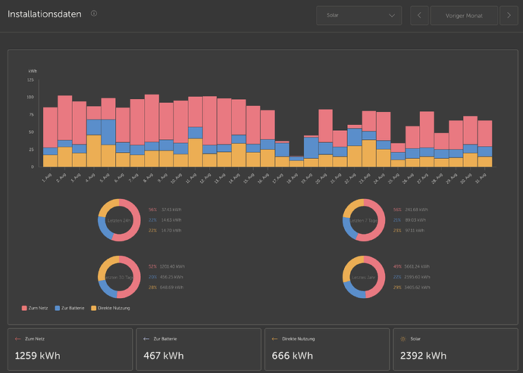Click the Installationsdaten heading
This screenshot has height=373, width=523.
coord(45,14)
